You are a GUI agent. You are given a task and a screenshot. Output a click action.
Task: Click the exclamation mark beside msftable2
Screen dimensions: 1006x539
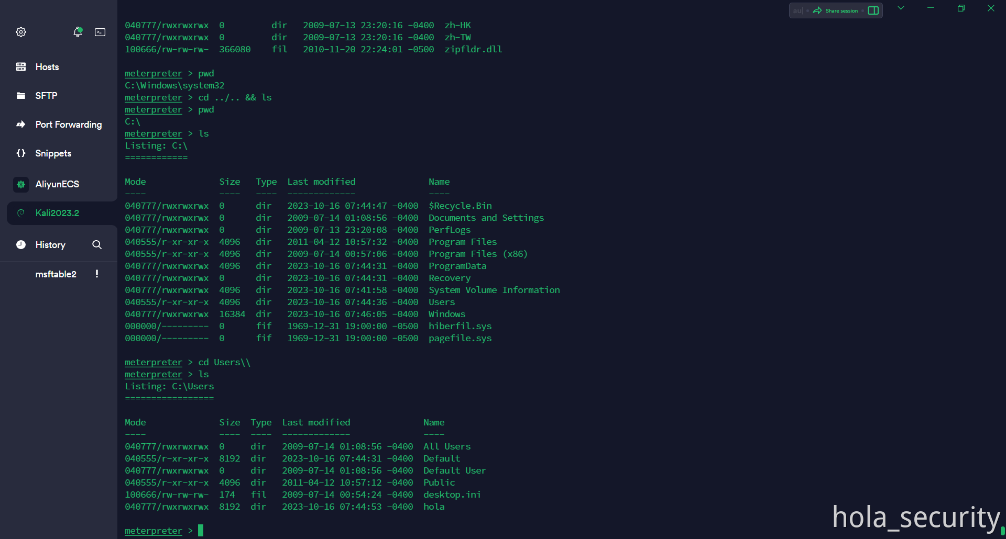click(x=97, y=274)
